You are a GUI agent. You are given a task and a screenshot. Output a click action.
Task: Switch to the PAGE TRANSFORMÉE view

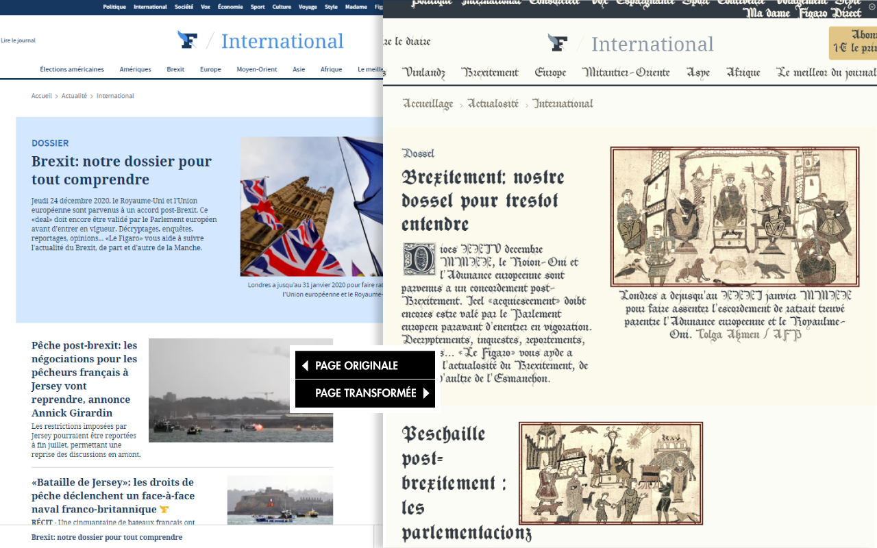[x=365, y=393]
